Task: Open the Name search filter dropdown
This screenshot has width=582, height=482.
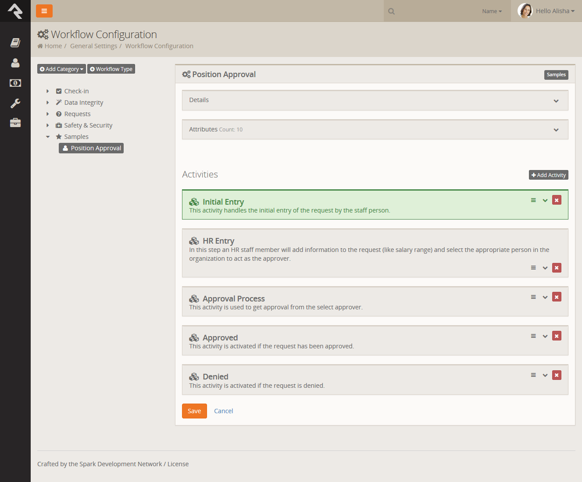Action: 492,11
